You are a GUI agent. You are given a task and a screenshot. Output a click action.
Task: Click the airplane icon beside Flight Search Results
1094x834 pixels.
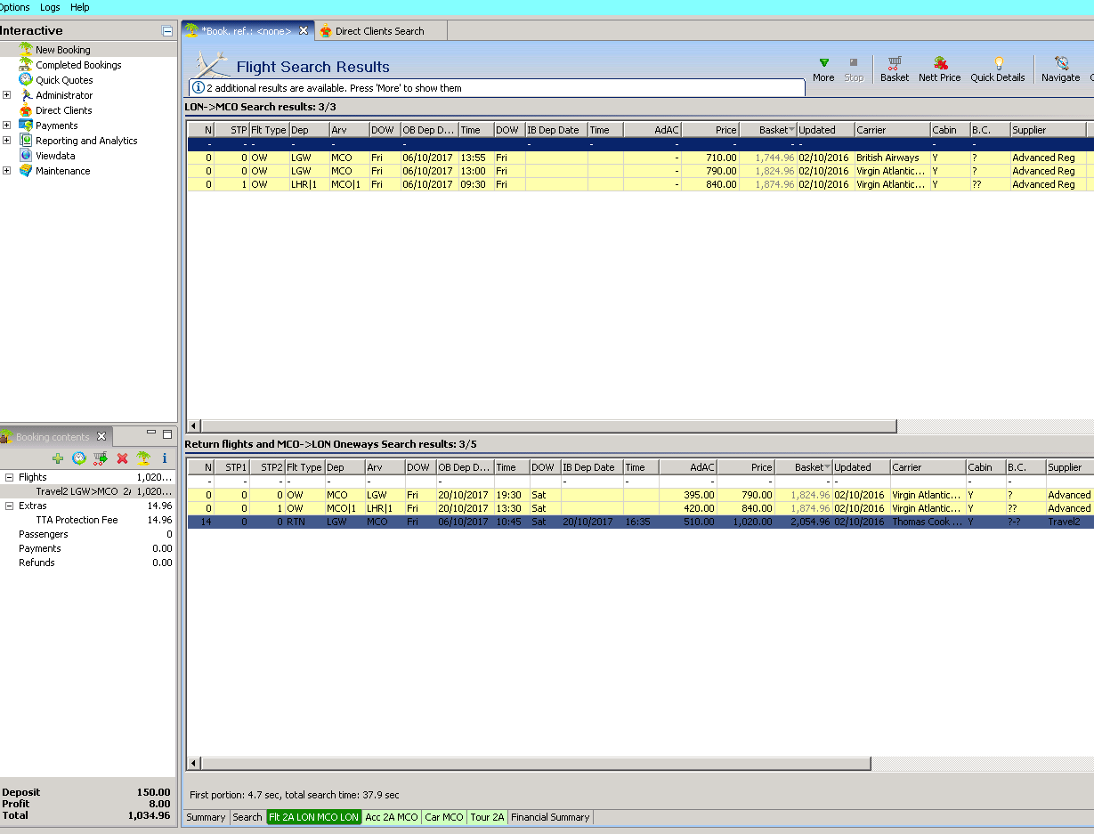pos(212,65)
